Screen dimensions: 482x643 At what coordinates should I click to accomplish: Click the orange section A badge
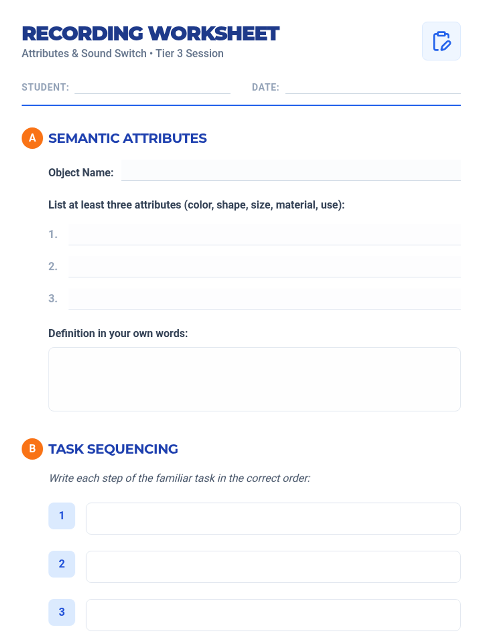[32, 138]
